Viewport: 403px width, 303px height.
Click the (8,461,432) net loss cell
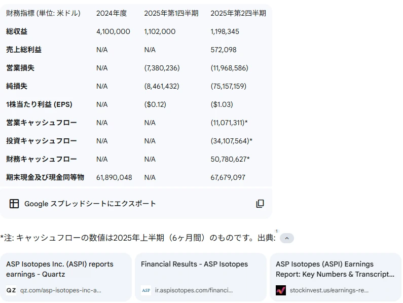click(x=162, y=86)
